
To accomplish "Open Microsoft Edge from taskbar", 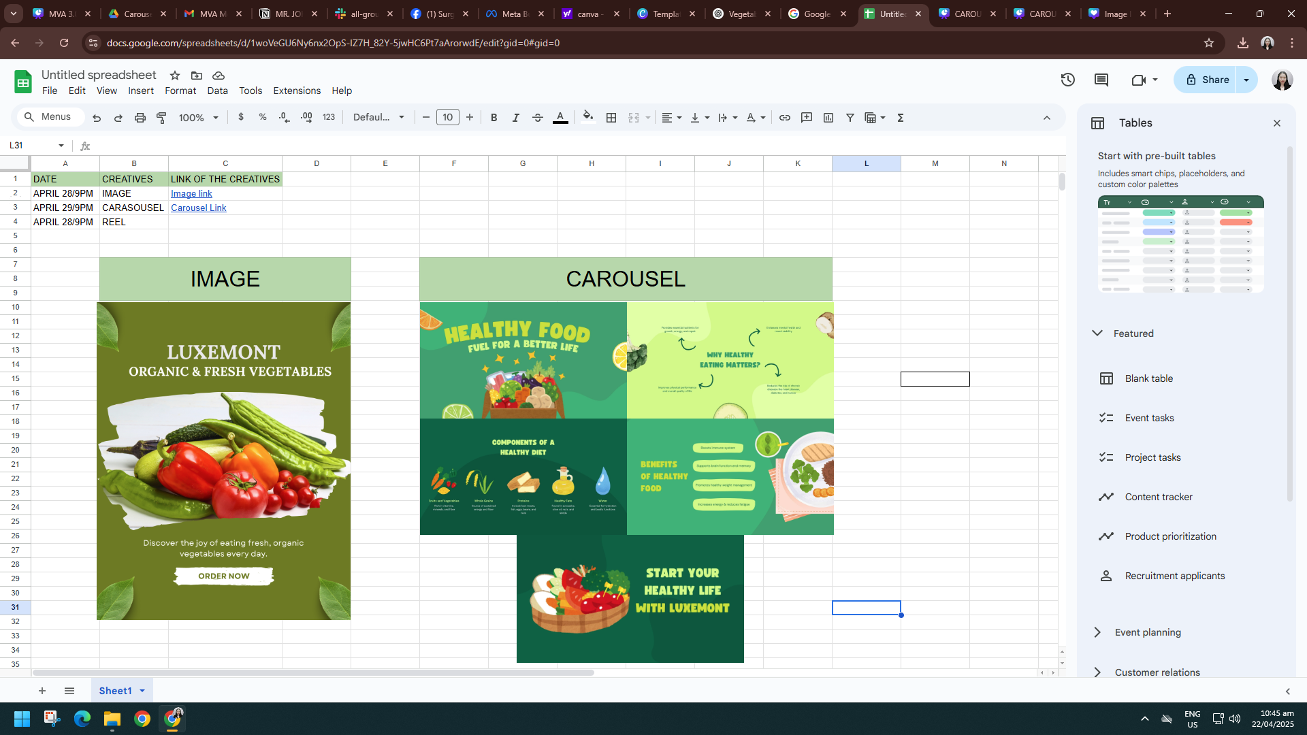I will coord(82,719).
